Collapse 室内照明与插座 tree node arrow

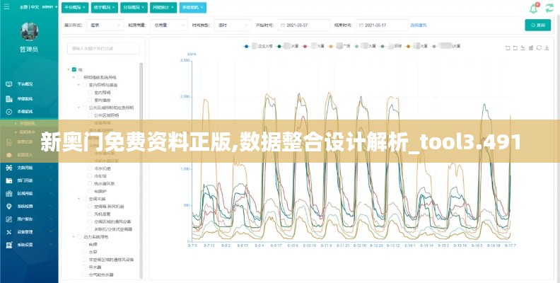tap(78, 85)
